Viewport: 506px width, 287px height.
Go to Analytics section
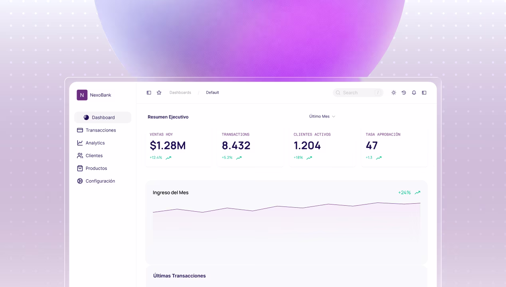(91, 143)
